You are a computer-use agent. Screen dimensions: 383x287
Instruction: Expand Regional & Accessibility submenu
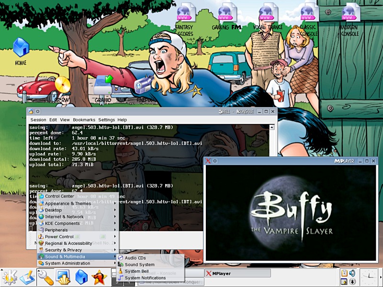click(x=78, y=243)
